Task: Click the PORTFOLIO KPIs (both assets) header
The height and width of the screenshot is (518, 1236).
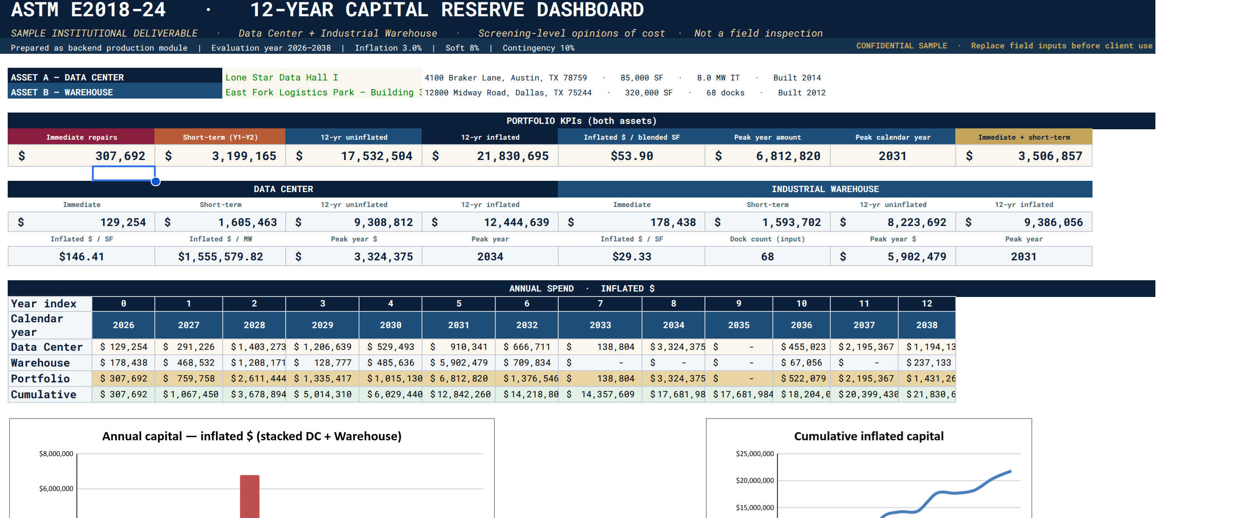Action: [581, 121]
